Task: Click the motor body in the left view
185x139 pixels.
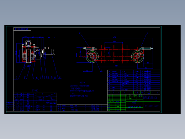Action: (48, 52)
